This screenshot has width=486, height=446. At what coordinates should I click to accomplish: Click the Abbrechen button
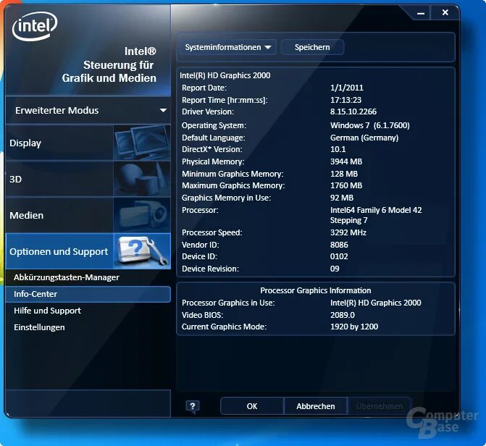(315, 406)
